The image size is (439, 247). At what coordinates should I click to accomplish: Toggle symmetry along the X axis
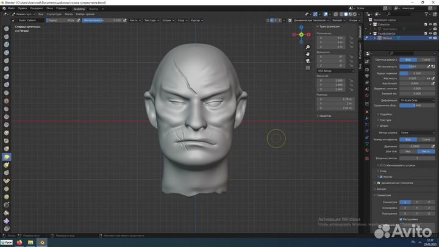(x=405, y=202)
